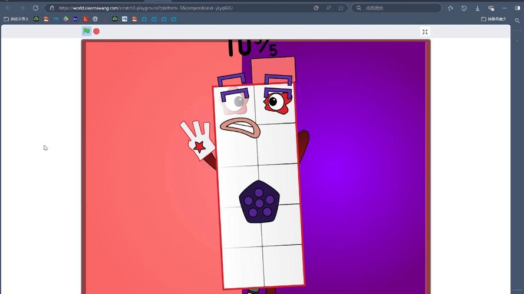Refresh the browser page
The image size is (524, 294).
(x=35, y=8)
